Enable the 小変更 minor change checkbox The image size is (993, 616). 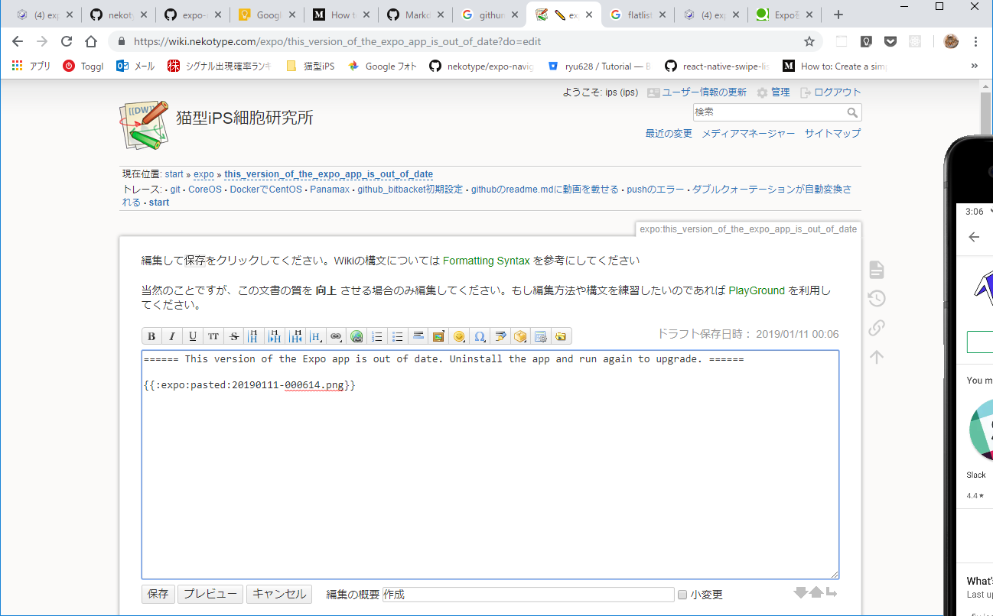click(x=681, y=595)
